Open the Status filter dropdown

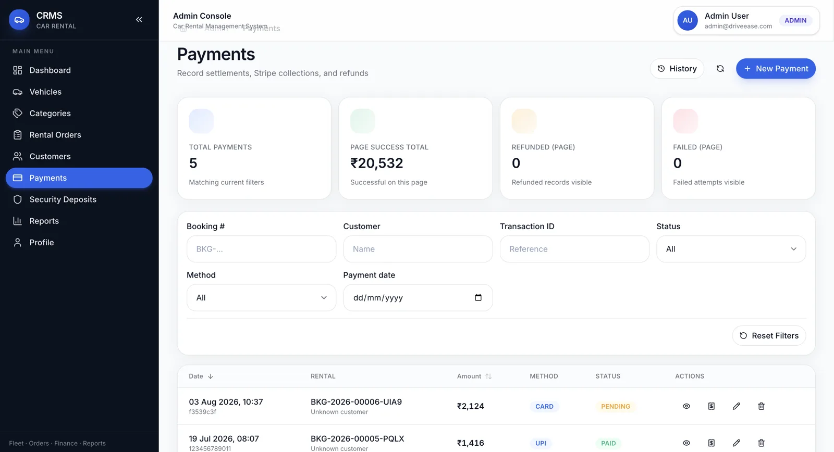click(731, 249)
